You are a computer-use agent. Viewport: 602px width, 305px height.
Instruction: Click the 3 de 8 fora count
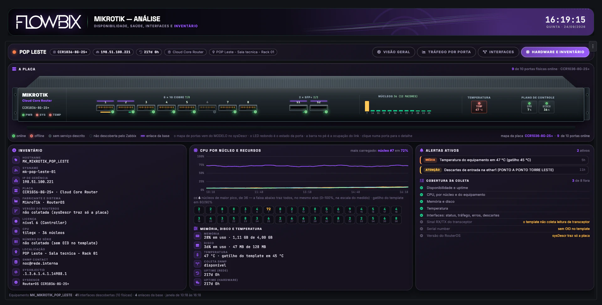[581, 180]
